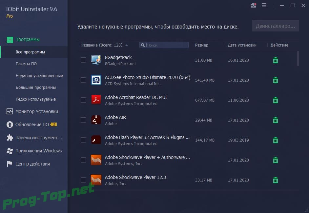Sort by Дата установки column header
Screen dimensions: 309x213
pos(242,45)
